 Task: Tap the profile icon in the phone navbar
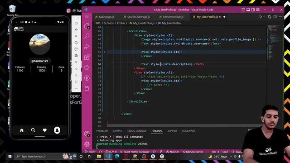pos(57,130)
